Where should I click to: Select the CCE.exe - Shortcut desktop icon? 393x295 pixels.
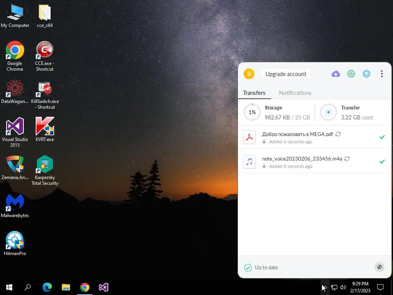(45, 56)
